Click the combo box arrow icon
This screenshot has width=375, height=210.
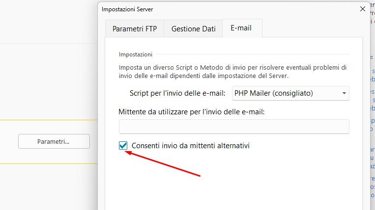344,93
